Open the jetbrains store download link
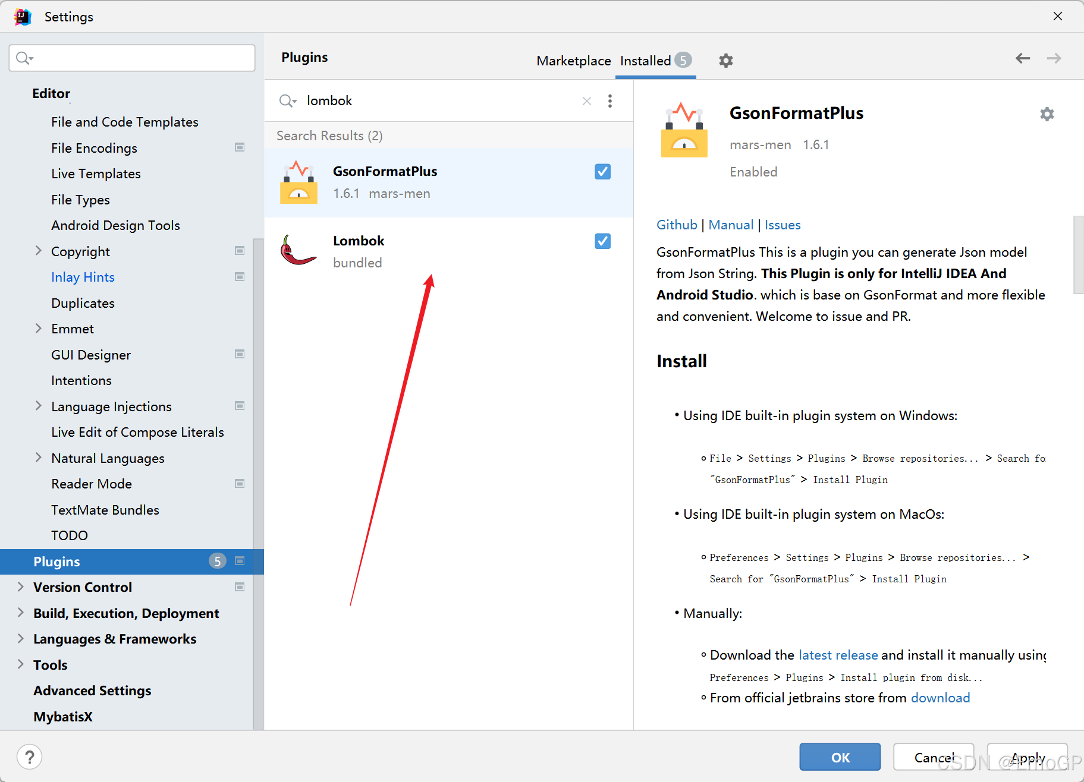The image size is (1084, 782). (x=940, y=698)
